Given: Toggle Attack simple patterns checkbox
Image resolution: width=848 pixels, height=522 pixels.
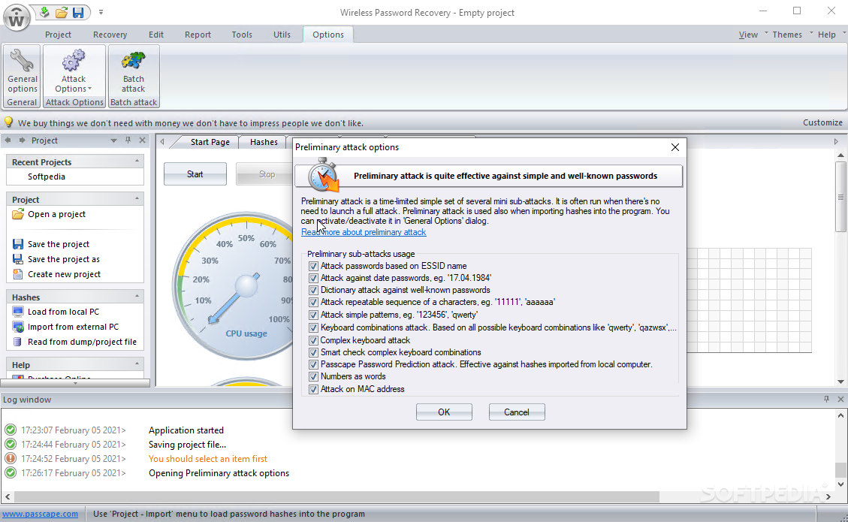Looking at the screenshot, I should tap(313, 315).
